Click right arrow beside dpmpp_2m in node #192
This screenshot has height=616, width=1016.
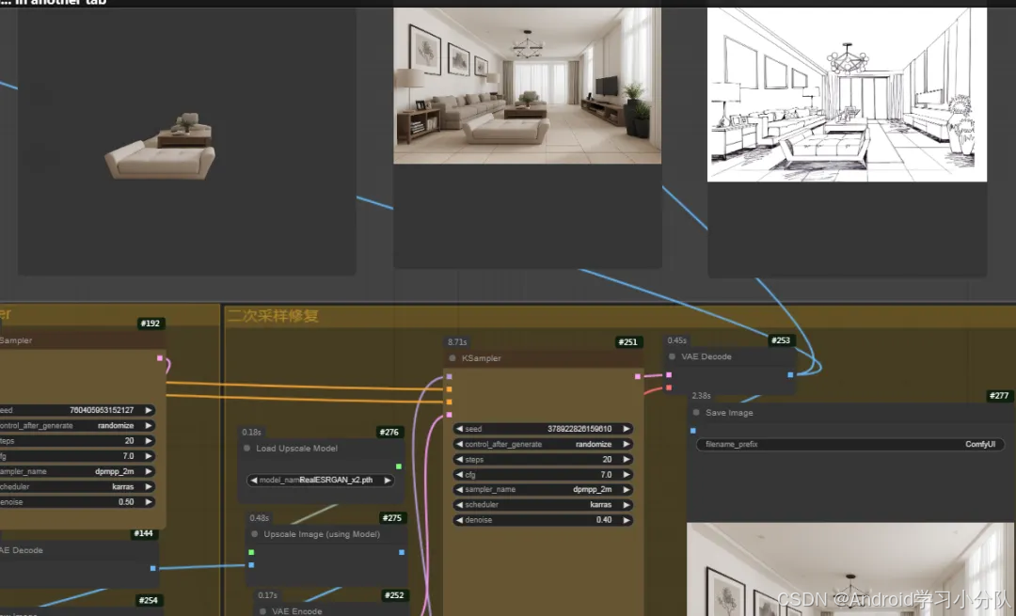149,471
